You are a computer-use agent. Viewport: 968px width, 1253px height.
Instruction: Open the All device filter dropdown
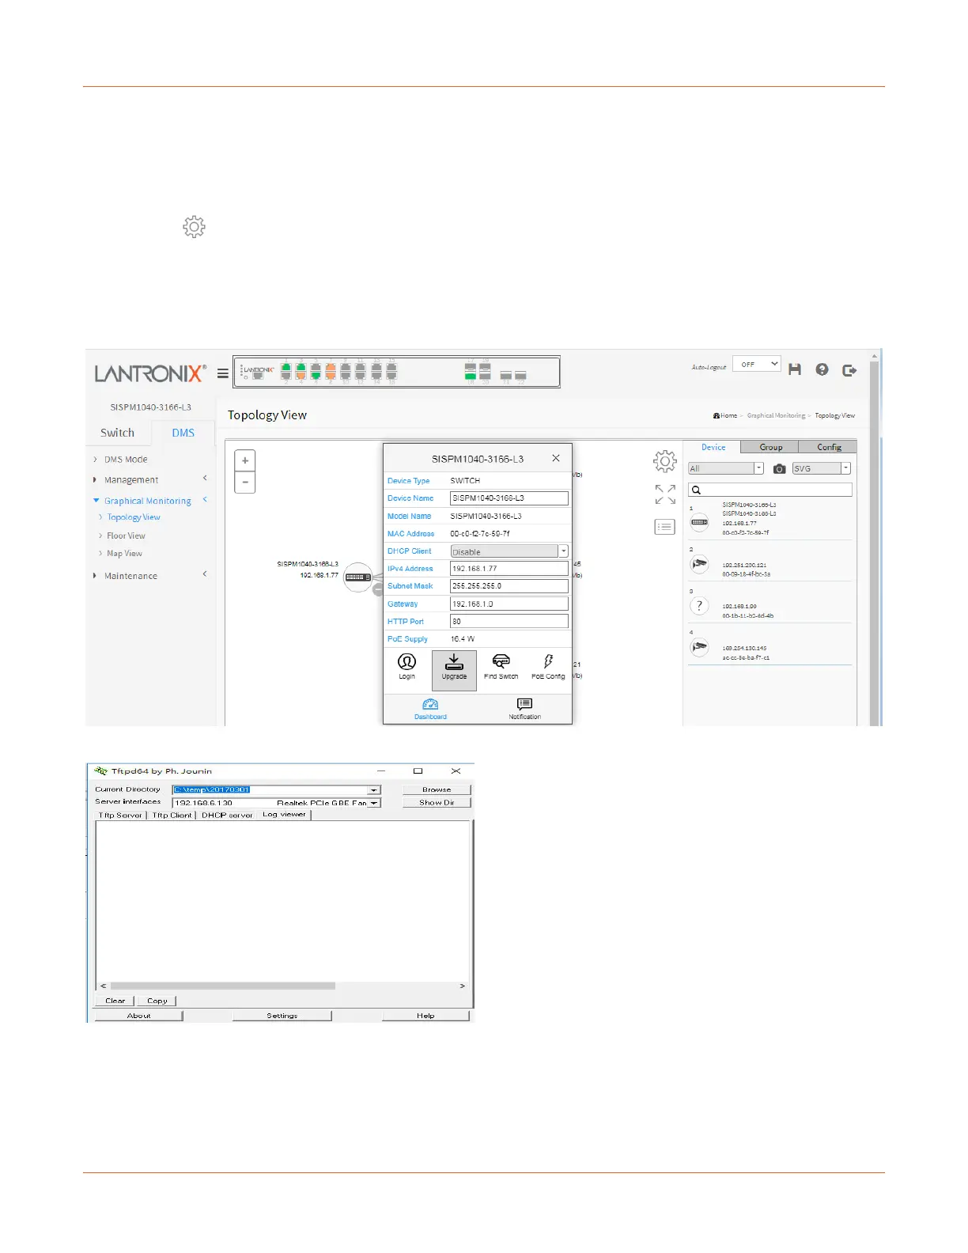point(725,468)
